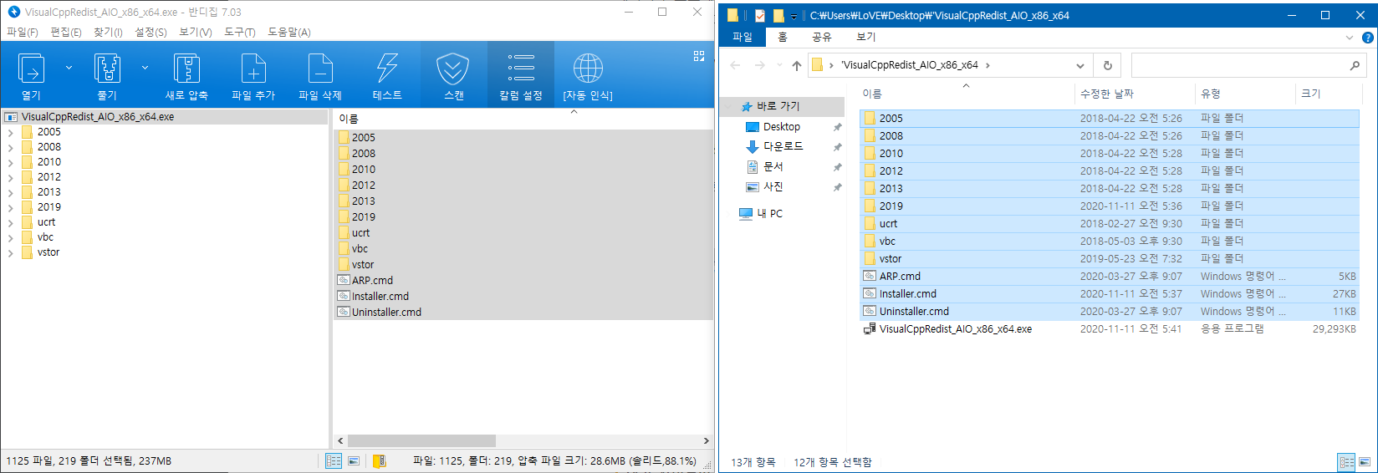Go forward in File Explorer navigation
1378x473 pixels.
click(759, 65)
